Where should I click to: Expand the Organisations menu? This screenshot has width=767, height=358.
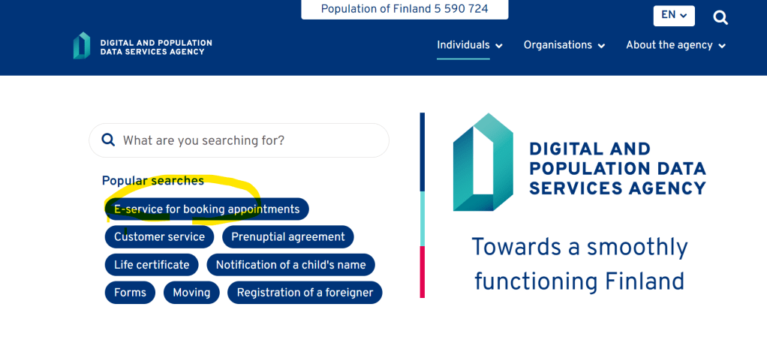click(564, 45)
